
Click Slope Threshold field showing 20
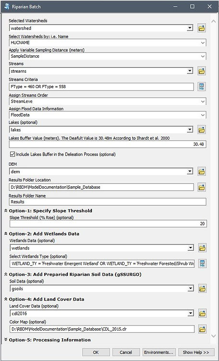pos(108,223)
